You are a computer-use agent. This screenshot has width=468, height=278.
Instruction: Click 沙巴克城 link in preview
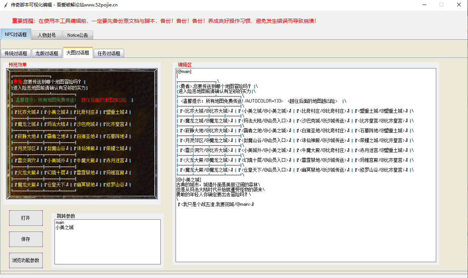[x=86, y=124]
